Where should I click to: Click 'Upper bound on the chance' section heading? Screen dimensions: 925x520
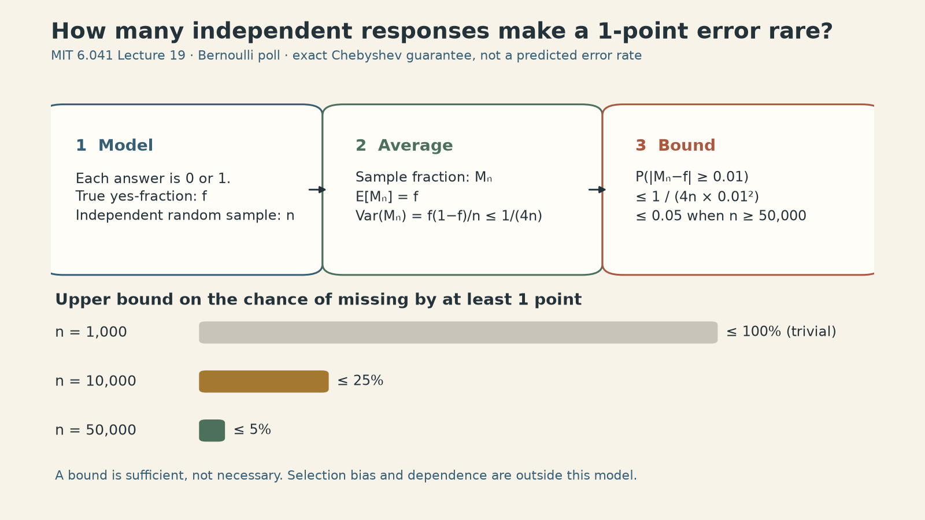coord(318,300)
